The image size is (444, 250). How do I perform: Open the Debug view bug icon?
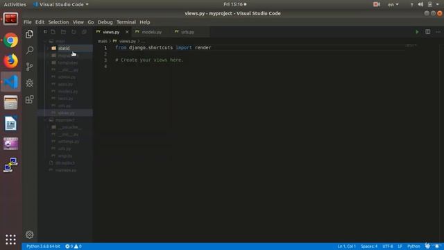click(x=29, y=83)
